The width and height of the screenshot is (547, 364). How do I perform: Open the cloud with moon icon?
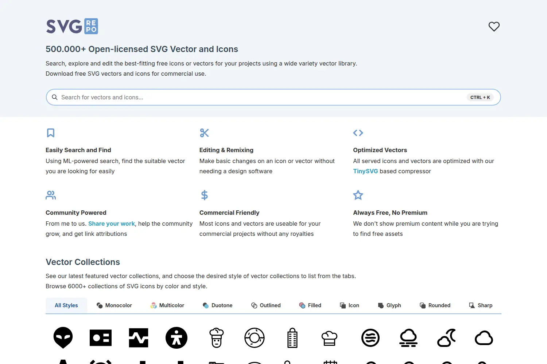click(x=446, y=338)
